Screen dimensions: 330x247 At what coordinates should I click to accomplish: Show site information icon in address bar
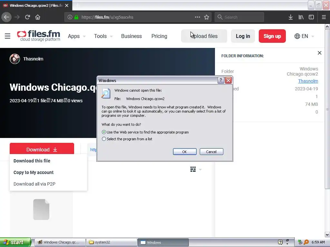click(x=70, y=17)
